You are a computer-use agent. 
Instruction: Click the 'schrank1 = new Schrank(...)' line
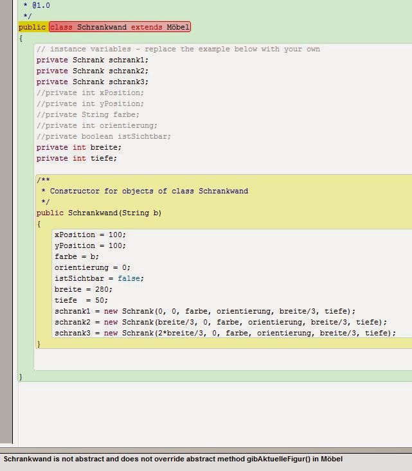(205, 311)
